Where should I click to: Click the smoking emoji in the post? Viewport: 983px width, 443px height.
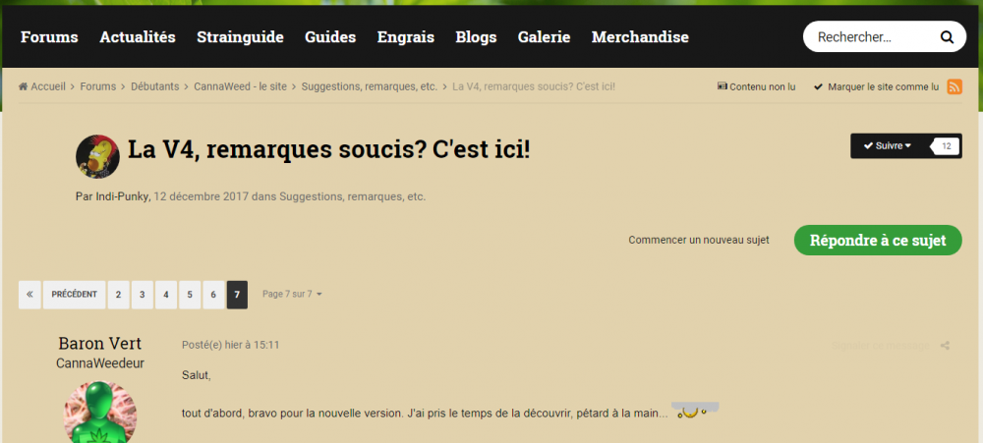click(695, 411)
